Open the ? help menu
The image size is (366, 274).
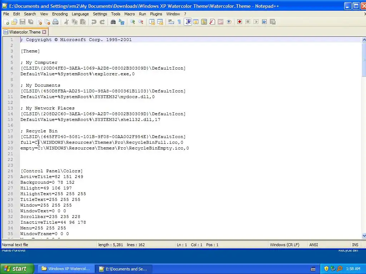pyautogui.click(x=185, y=14)
